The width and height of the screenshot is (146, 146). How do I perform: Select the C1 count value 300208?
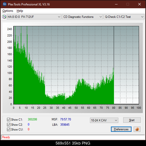32,119
